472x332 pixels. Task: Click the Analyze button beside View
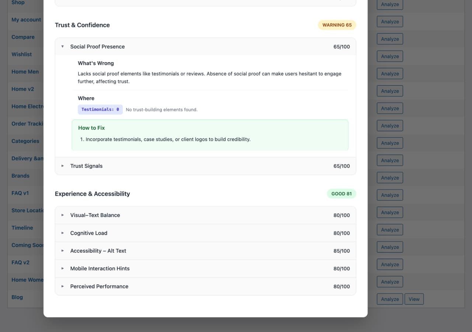[390, 299]
